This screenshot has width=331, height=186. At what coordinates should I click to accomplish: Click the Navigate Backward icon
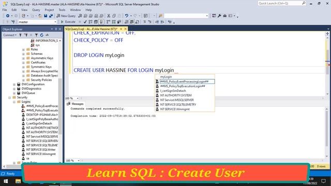click(8, 16)
